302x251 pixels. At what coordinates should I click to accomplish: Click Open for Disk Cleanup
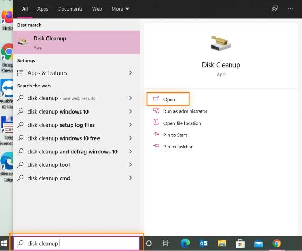tap(168, 99)
